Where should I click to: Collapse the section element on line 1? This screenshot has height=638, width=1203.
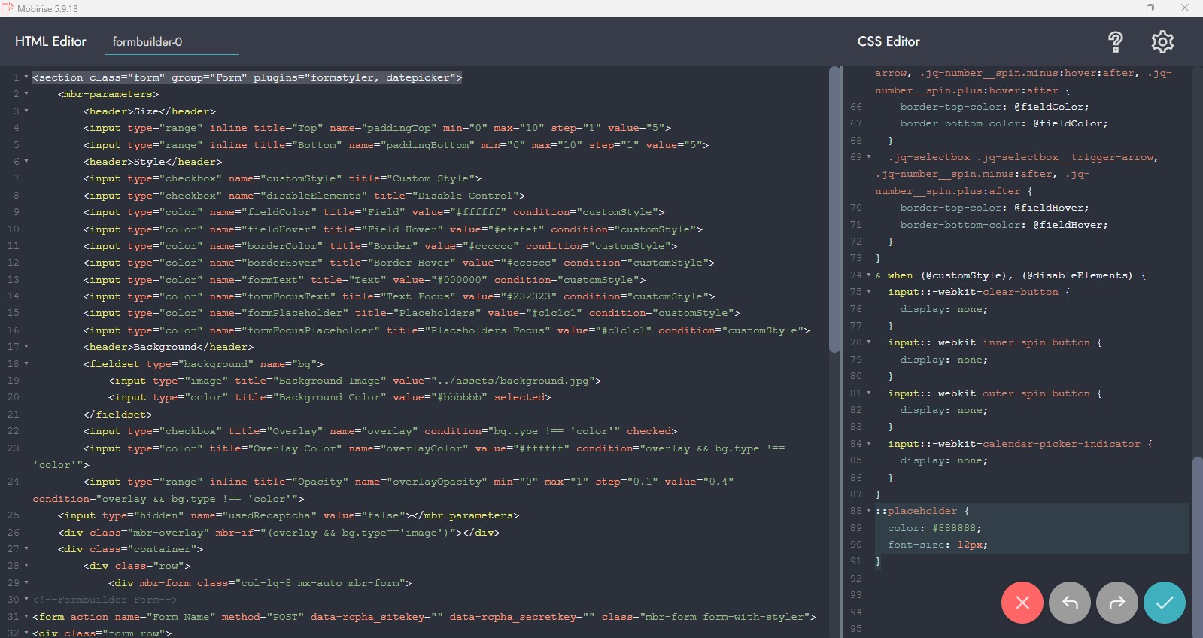point(26,77)
